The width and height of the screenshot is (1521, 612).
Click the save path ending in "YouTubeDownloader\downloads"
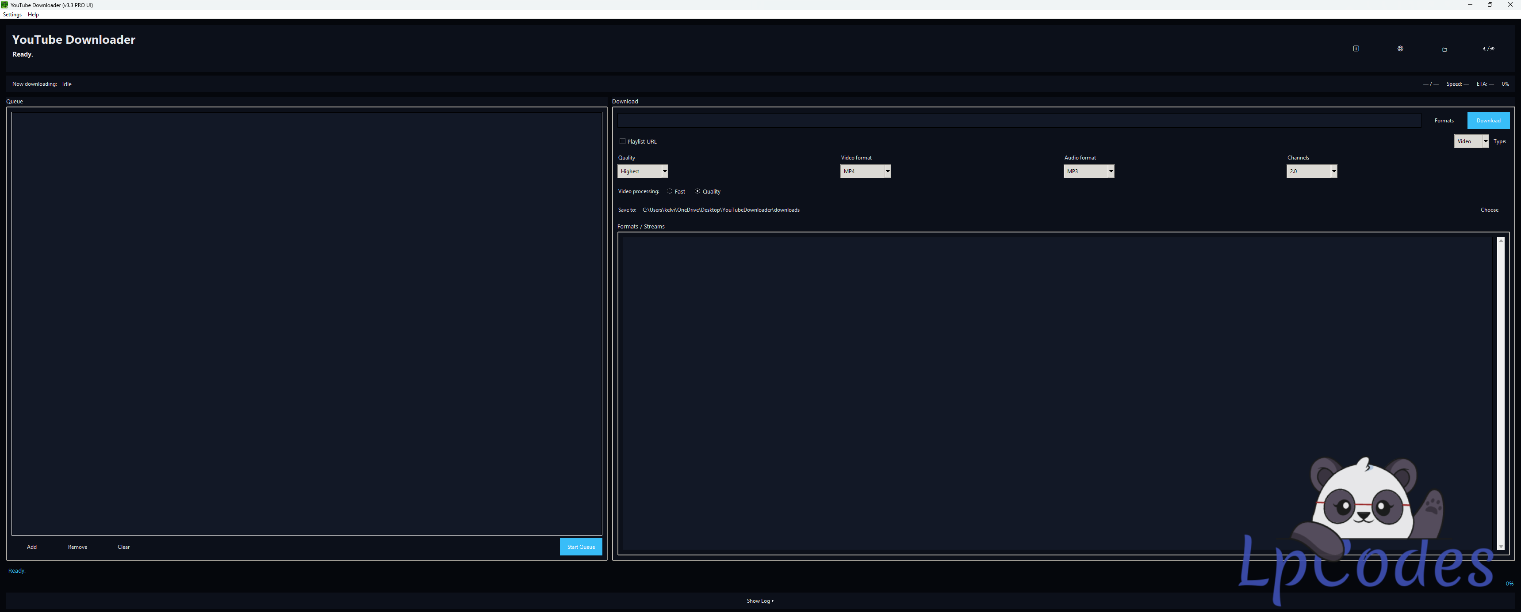721,209
